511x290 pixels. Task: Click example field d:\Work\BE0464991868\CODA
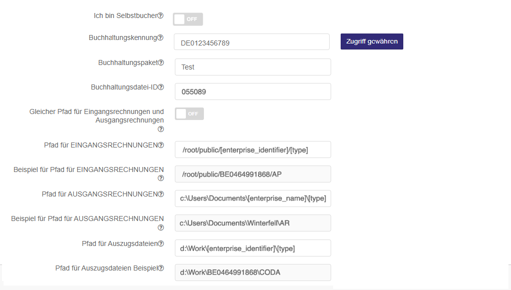[253, 272]
